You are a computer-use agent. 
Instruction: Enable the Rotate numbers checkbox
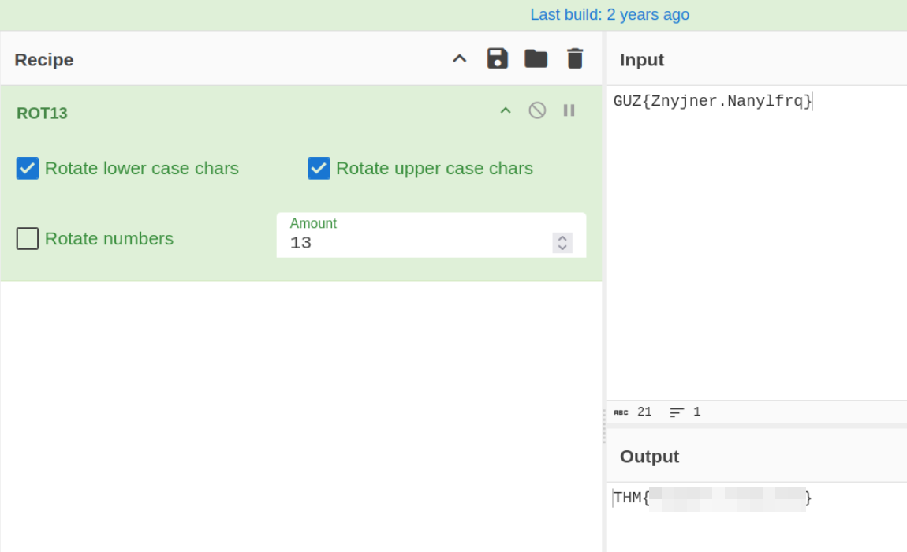pos(28,238)
